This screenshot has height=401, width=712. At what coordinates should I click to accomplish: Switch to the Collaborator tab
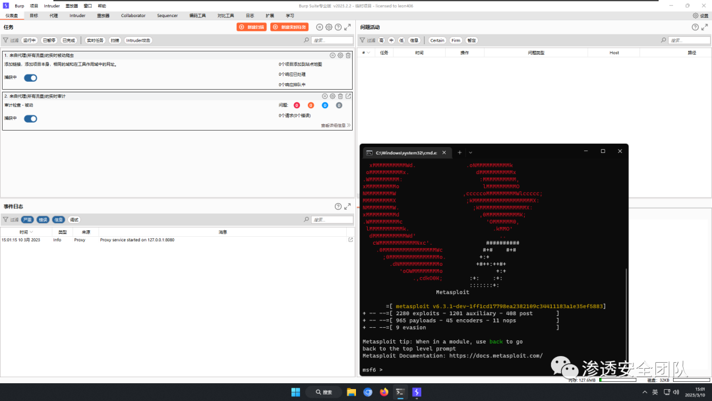(x=133, y=15)
